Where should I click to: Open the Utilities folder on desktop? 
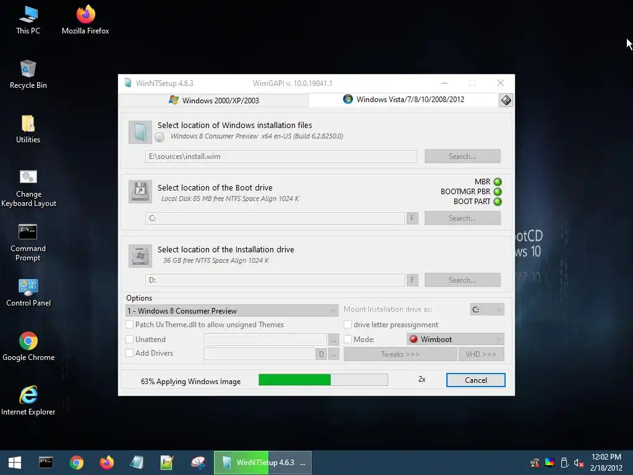(x=28, y=129)
